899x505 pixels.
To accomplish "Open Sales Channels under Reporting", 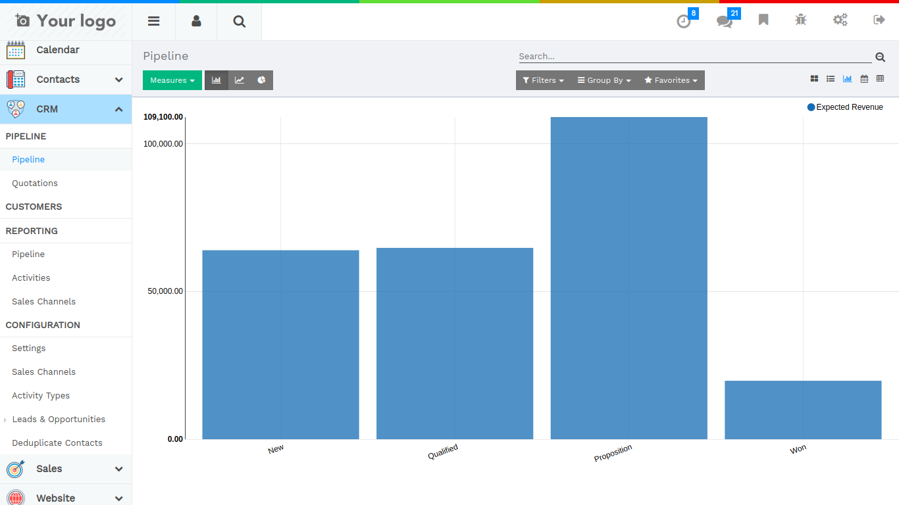I will 43,302.
